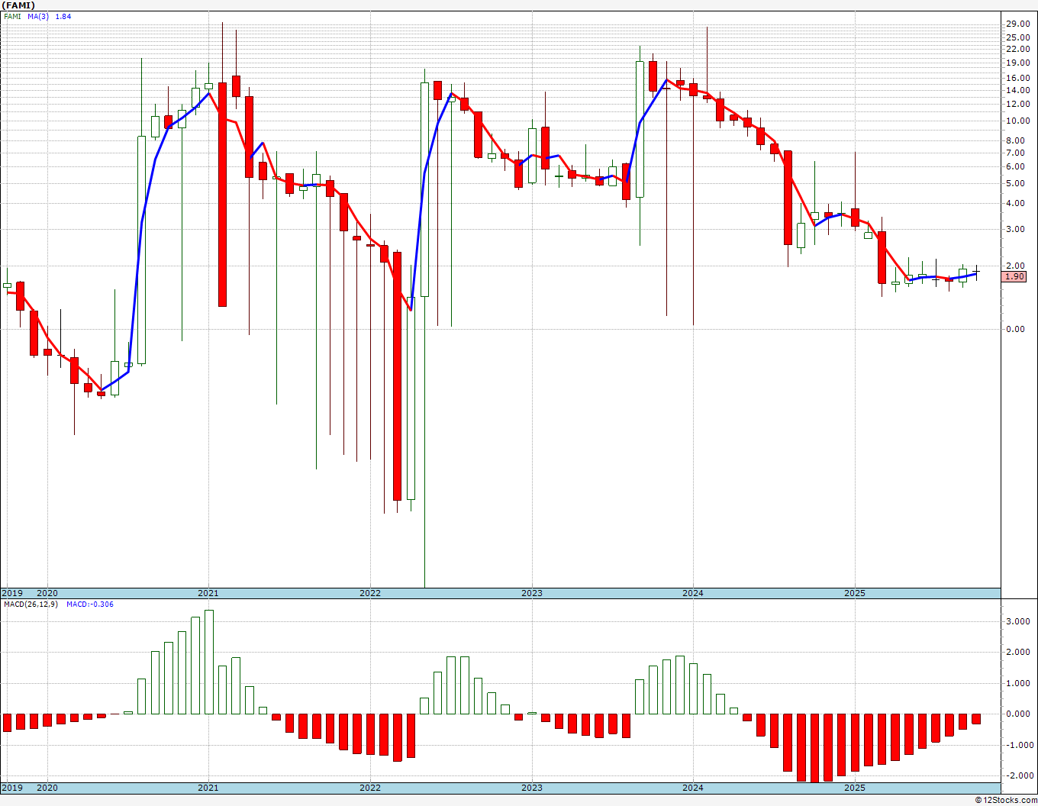Screen dimensions: 1038x806
Task: Click the 1.000 MACD axis label
Action: (x=1020, y=683)
